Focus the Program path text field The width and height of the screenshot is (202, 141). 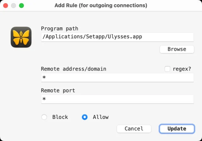click(117, 37)
